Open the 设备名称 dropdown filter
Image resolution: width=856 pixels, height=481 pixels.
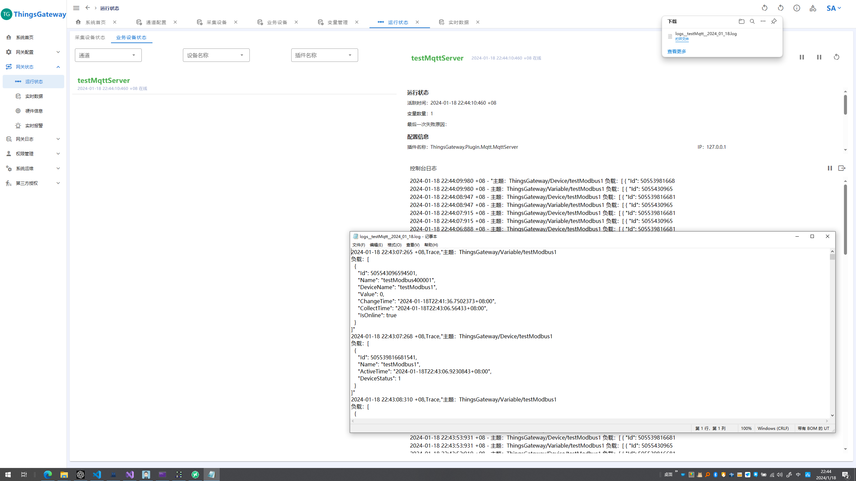click(216, 55)
